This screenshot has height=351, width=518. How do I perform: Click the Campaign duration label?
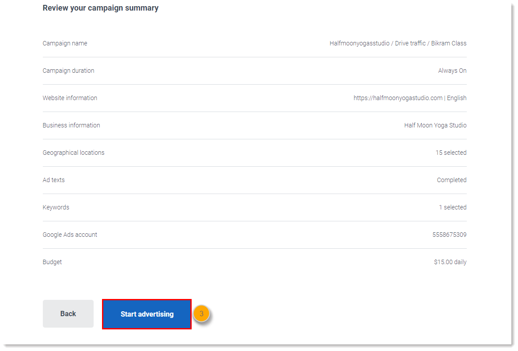(x=68, y=71)
